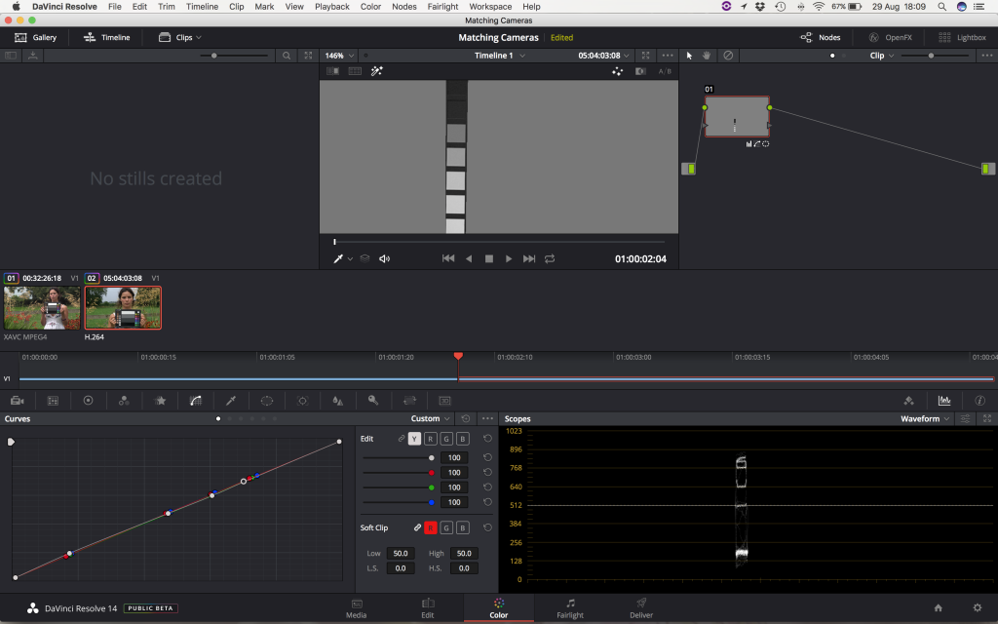
Task: Open the Motion Effects palette
Action: tap(161, 401)
